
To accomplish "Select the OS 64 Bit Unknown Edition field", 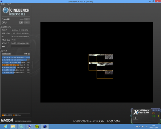I will coord(20,37).
